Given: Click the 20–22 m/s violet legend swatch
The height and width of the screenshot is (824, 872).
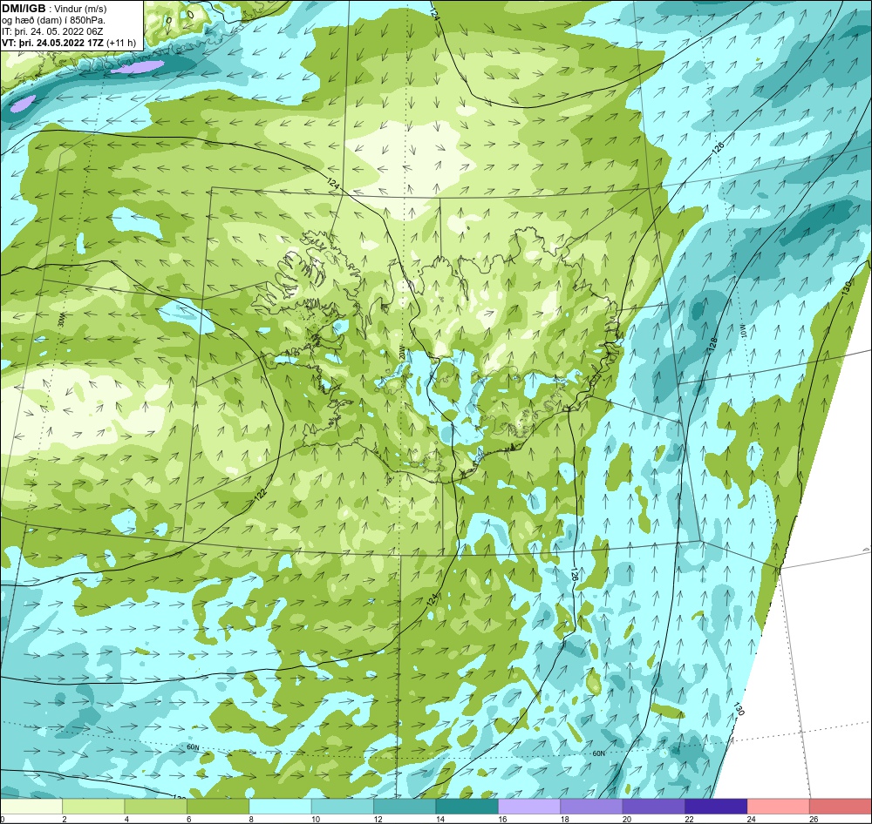Looking at the screenshot, I should click(x=654, y=806).
